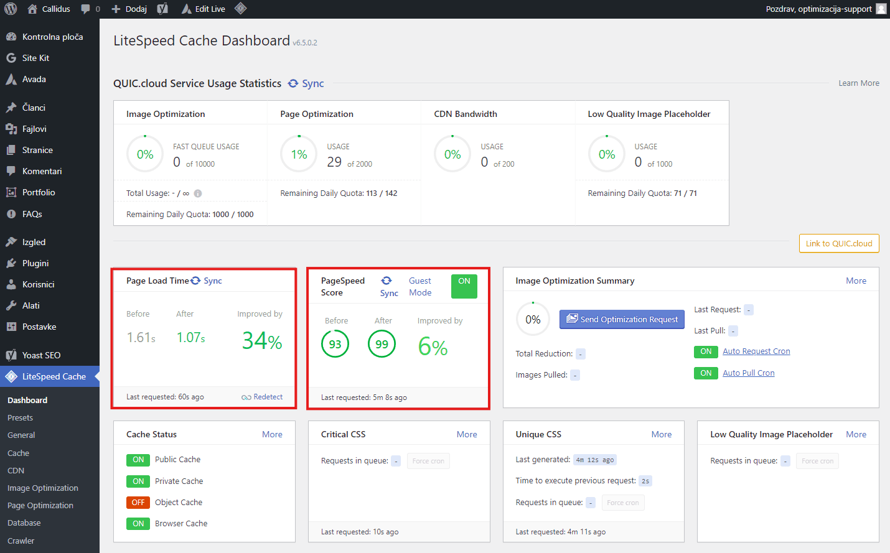This screenshot has height=553, width=890.
Task: Click the Page Optimization usage circle gauge
Action: [x=299, y=154]
